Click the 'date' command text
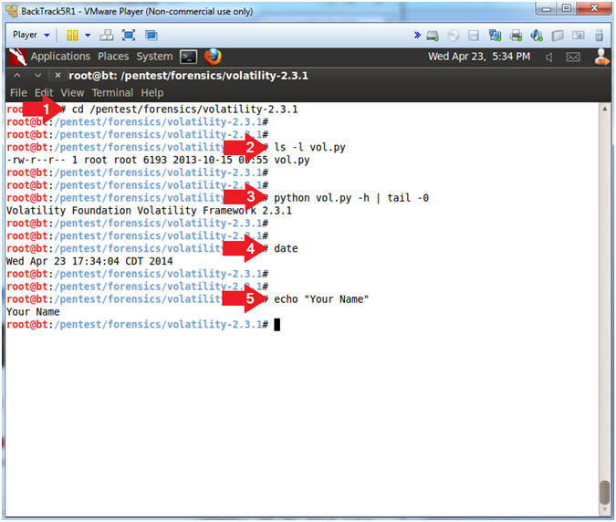Image resolution: width=616 pixels, height=522 pixels. click(286, 248)
